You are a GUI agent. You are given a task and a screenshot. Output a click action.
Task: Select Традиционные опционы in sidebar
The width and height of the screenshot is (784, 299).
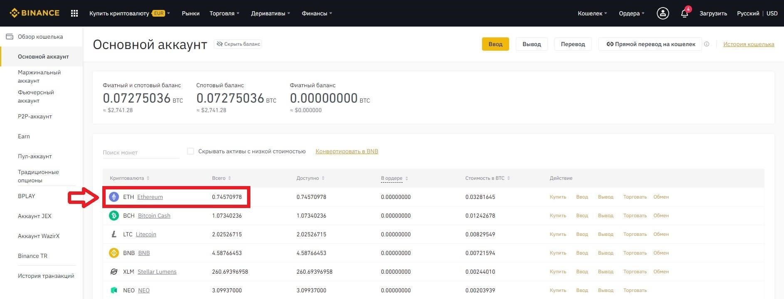point(38,176)
